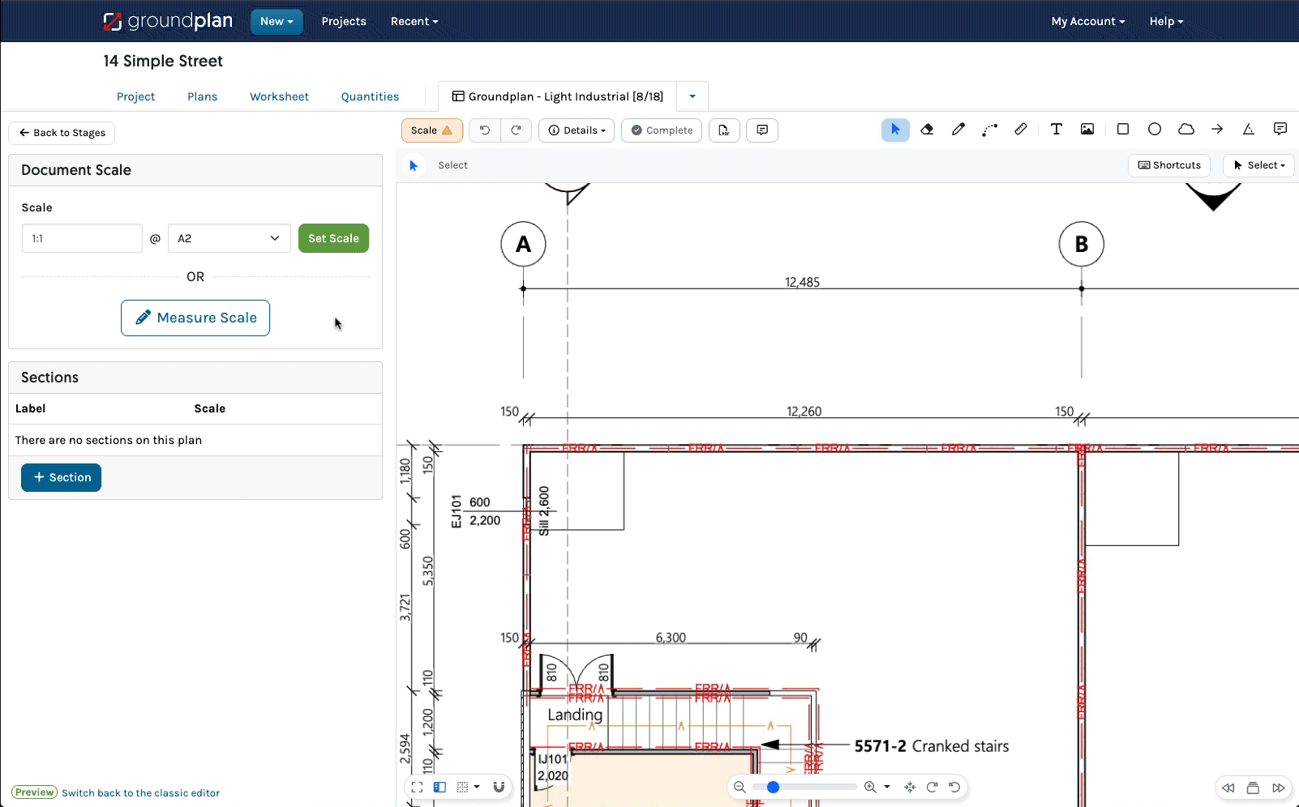Open the Shortcuts button
This screenshot has height=807, width=1299.
(1169, 165)
